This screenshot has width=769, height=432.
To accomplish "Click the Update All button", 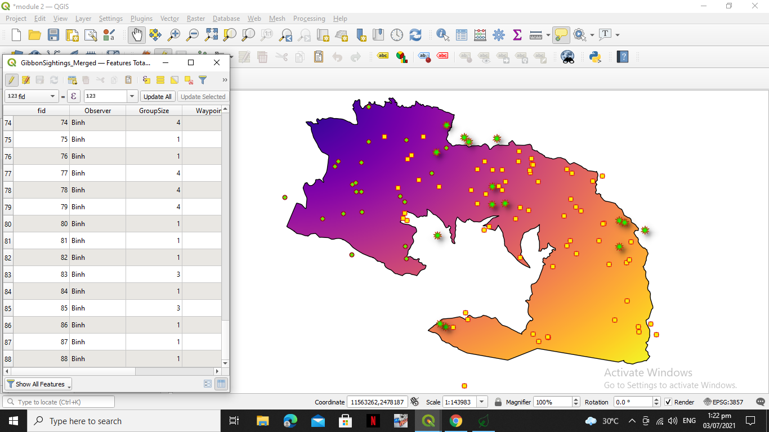I will tap(158, 96).
